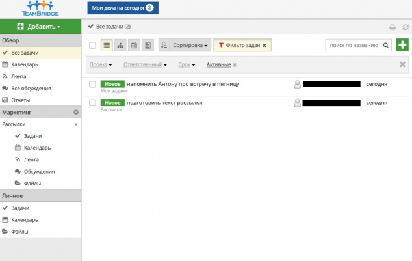The height and width of the screenshot is (261, 412).
Task: Click сегодня date on подготовить текст row
Action: click(x=376, y=103)
